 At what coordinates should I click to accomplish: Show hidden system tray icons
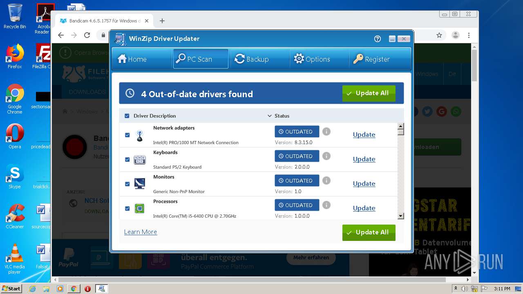point(455,289)
